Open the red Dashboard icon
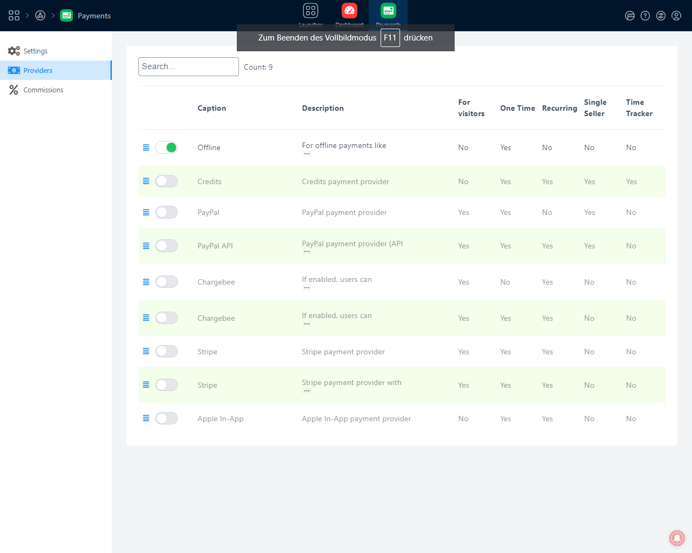The width and height of the screenshot is (692, 553). click(349, 11)
